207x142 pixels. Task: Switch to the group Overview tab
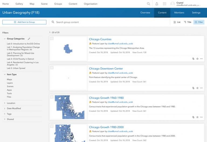(145, 13)
